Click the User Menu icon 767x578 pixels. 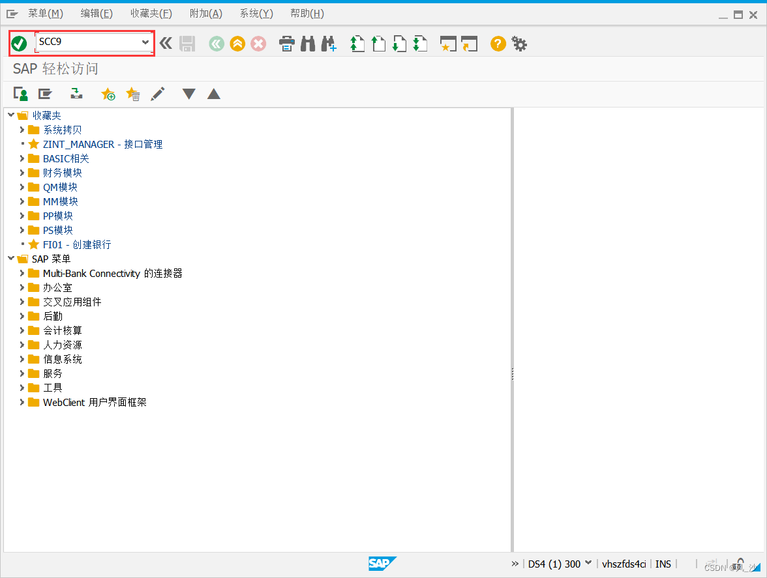coord(21,93)
